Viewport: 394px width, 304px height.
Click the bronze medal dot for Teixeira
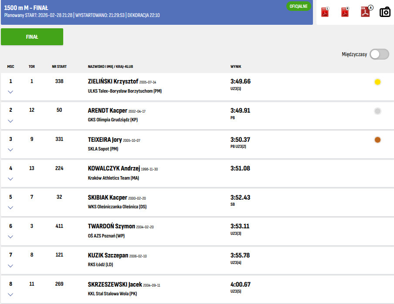point(377,140)
